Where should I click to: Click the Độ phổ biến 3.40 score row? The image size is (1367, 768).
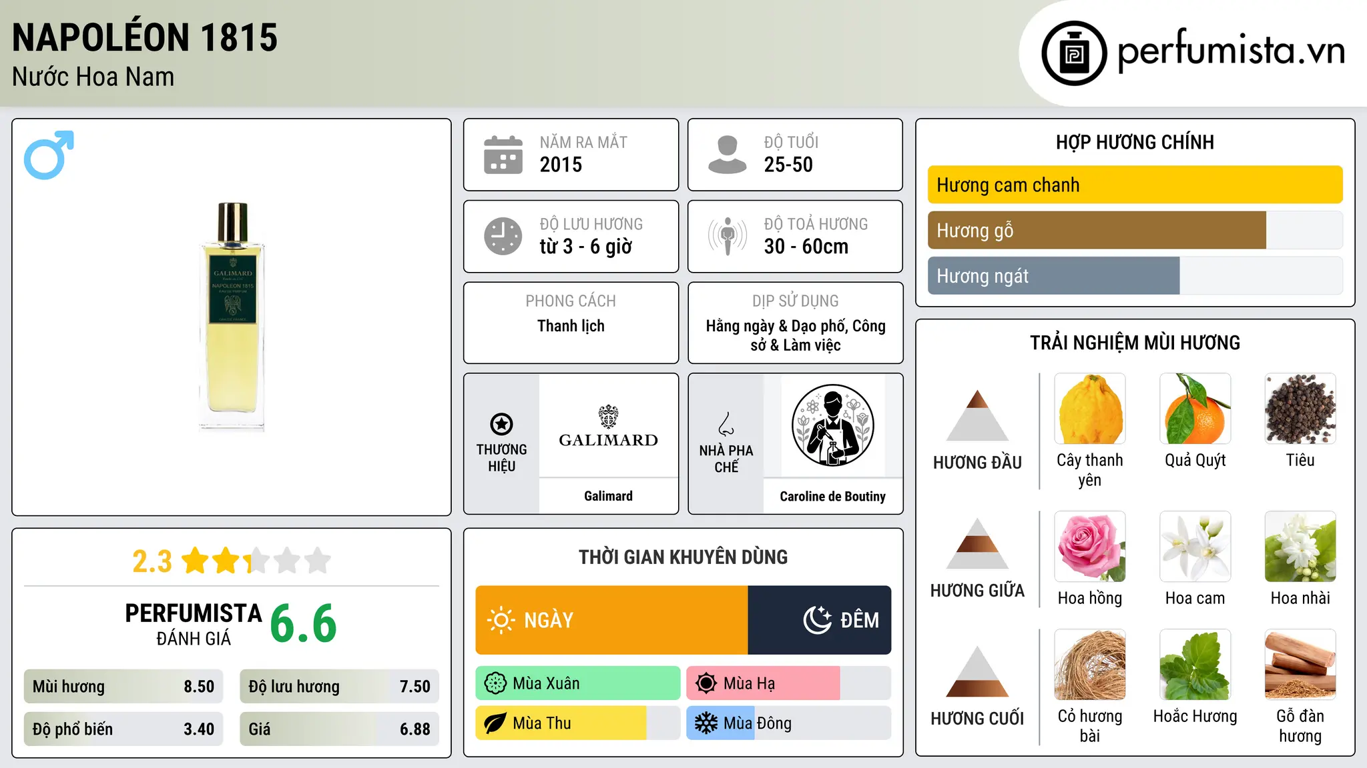(123, 729)
